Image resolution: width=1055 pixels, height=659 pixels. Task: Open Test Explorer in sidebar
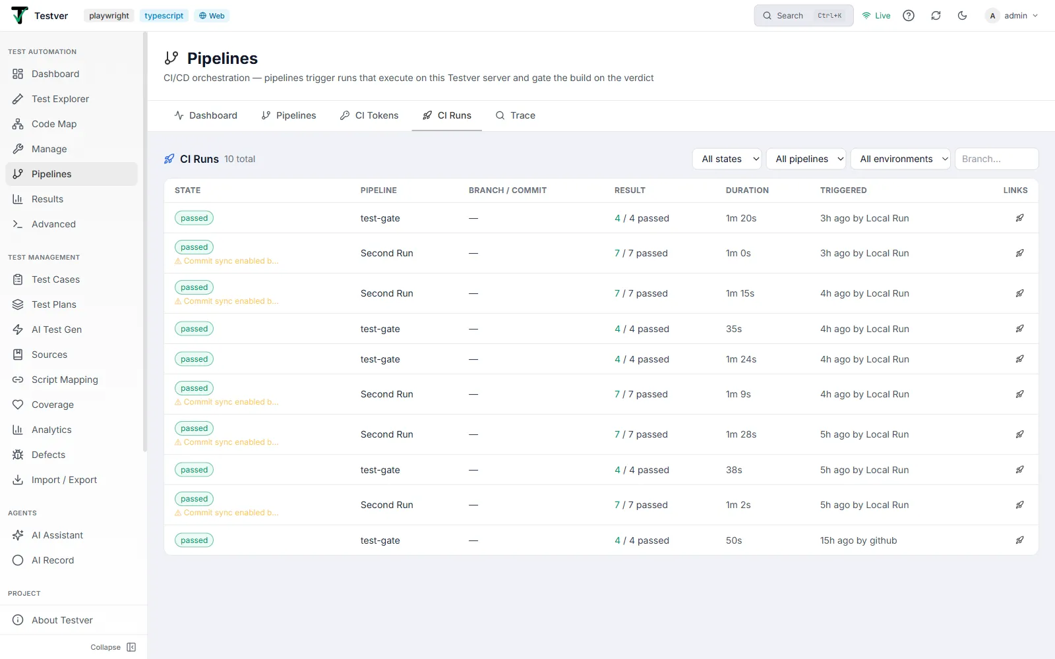[71, 99]
